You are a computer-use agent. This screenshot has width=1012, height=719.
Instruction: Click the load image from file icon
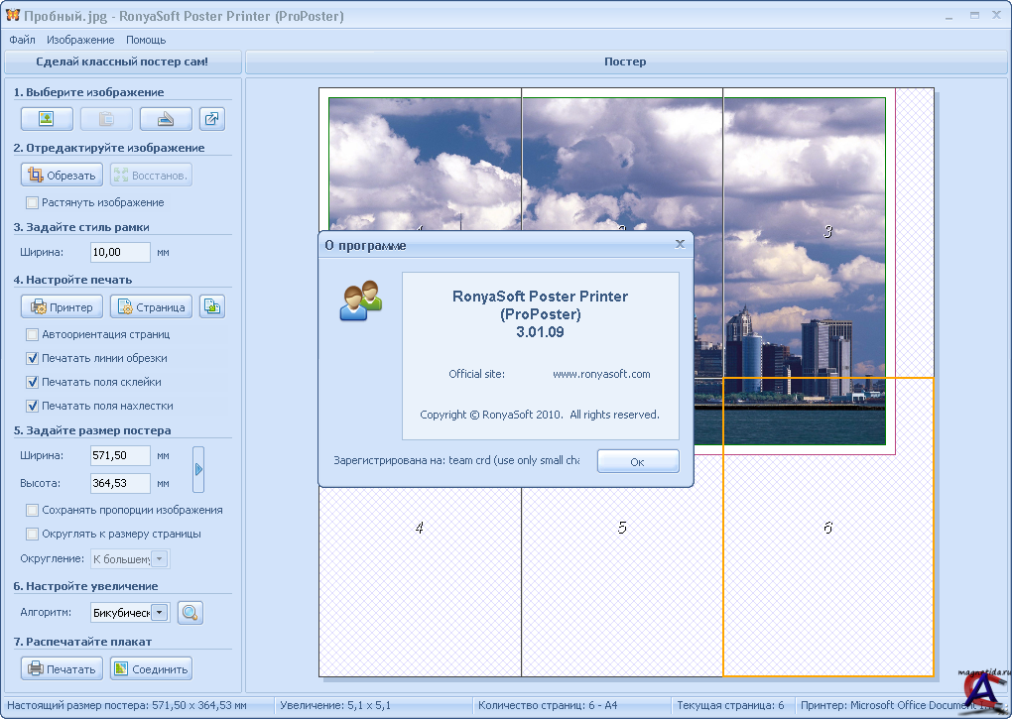pyautogui.click(x=47, y=119)
